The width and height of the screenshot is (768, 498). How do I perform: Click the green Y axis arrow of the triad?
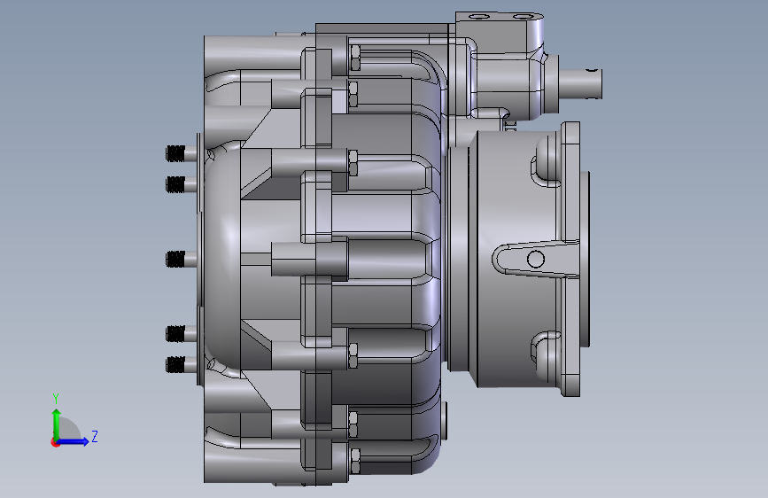tap(57, 424)
